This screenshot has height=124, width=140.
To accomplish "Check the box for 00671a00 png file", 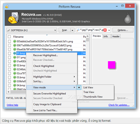I will [10, 45].
